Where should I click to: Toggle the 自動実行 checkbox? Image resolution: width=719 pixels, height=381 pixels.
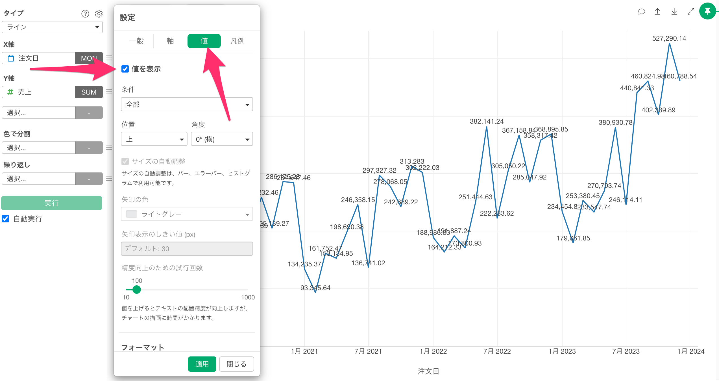(6, 219)
